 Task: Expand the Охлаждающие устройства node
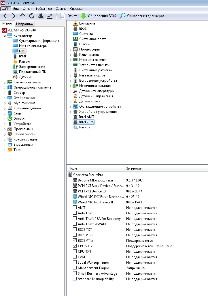coord(70,107)
